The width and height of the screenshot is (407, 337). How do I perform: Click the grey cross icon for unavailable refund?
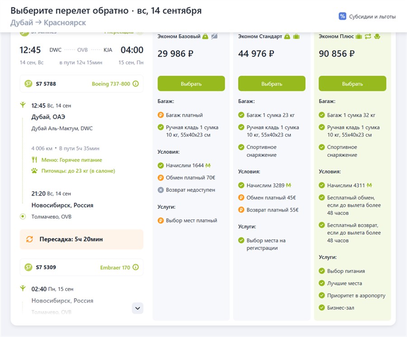pos(161,190)
